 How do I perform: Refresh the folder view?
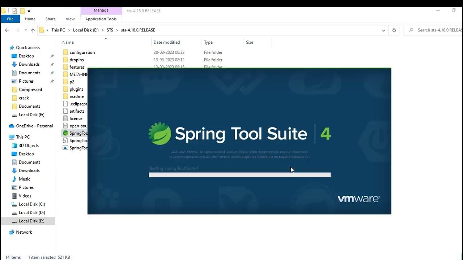tap(394, 30)
